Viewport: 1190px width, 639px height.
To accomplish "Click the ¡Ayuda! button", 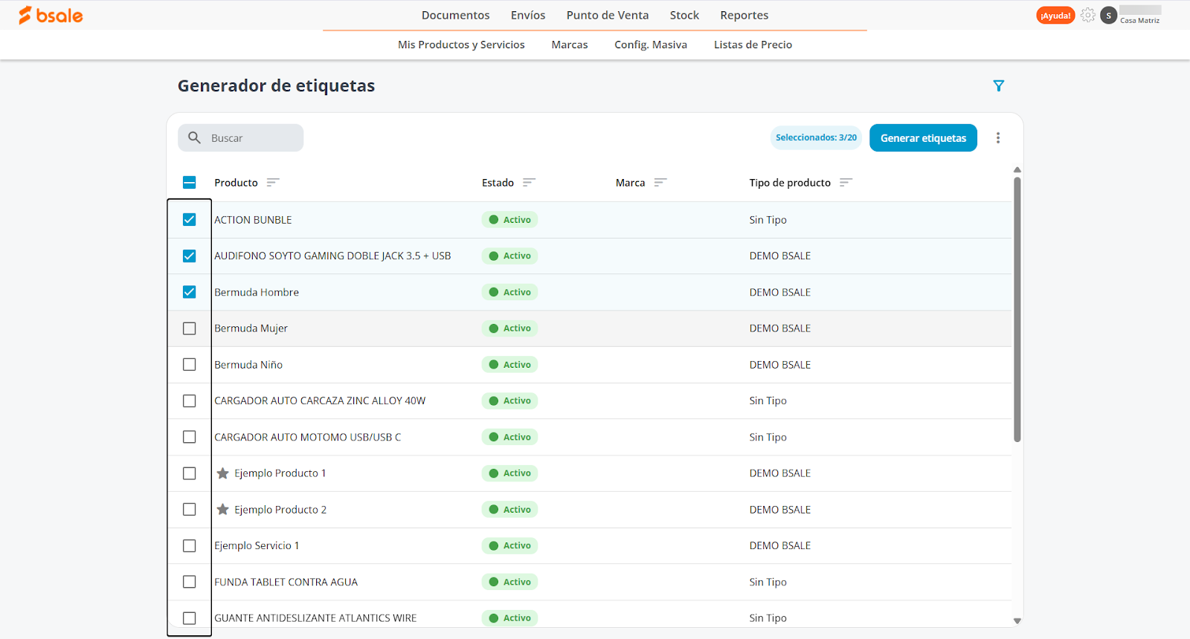I will [1055, 16].
